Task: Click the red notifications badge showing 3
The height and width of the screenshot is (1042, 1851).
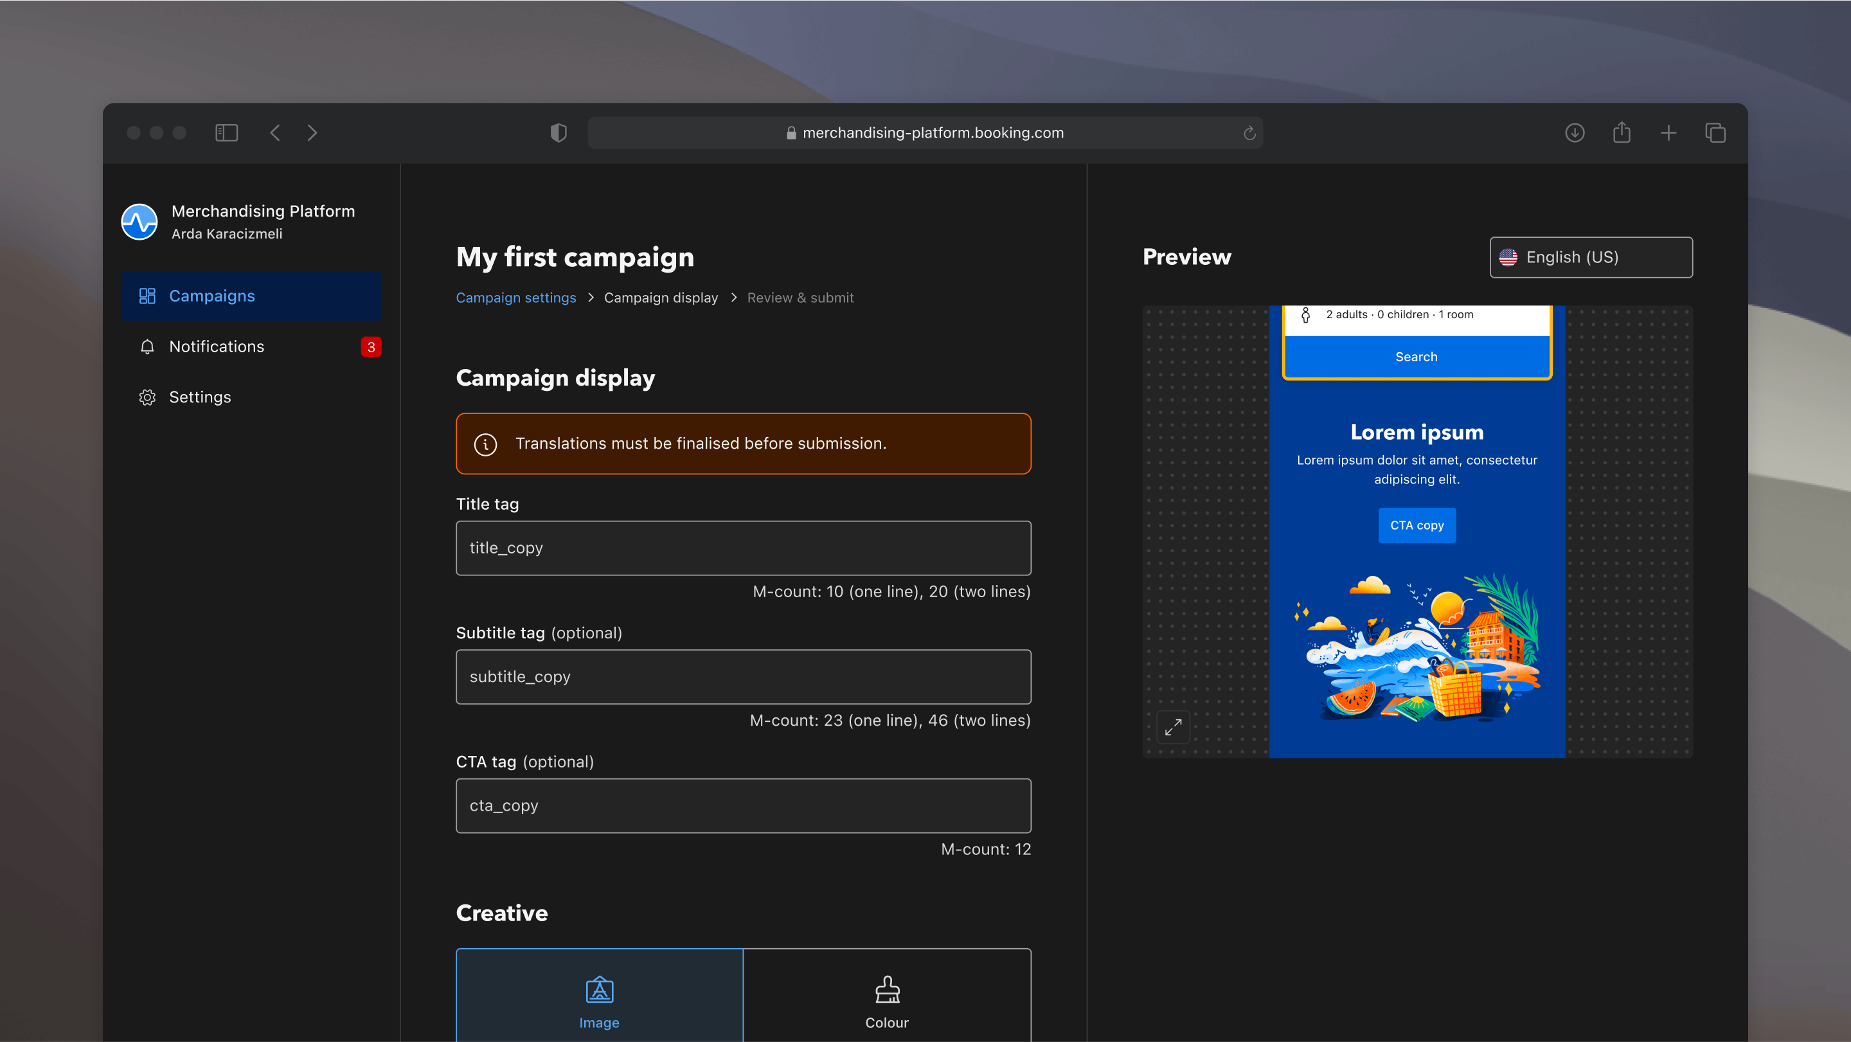Action: (x=371, y=347)
